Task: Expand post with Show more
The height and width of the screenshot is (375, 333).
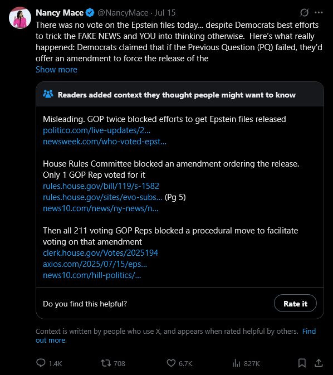Action: tap(56, 70)
